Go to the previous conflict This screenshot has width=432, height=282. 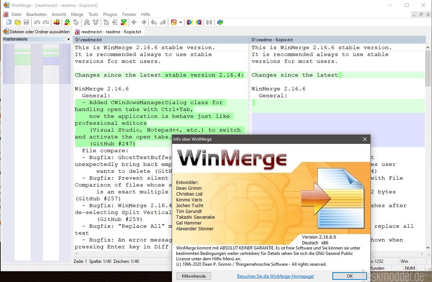pyautogui.click(x=96, y=22)
